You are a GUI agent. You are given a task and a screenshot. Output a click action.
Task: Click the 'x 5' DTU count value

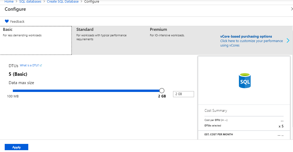point(281,126)
